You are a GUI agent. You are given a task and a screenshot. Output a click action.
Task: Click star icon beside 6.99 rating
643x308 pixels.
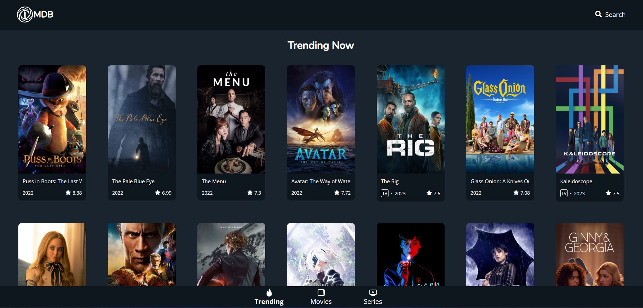pyautogui.click(x=158, y=193)
